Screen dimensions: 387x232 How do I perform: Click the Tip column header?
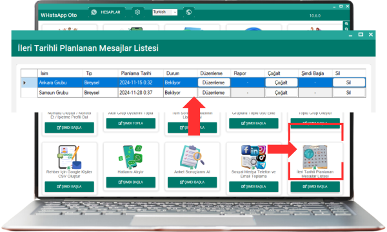(x=101, y=73)
